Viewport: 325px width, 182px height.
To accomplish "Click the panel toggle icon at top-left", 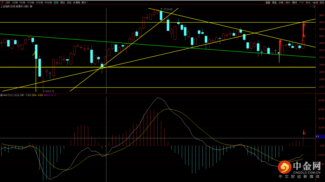I will pyautogui.click(x=2, y=2).
